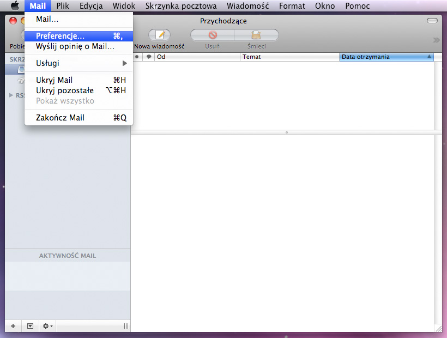The width and height of the screenshot is (447, 338).
Task: Open the Apple menu
Action: point(15,5)
